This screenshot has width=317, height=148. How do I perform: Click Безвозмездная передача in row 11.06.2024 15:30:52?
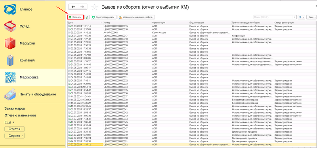245,100
